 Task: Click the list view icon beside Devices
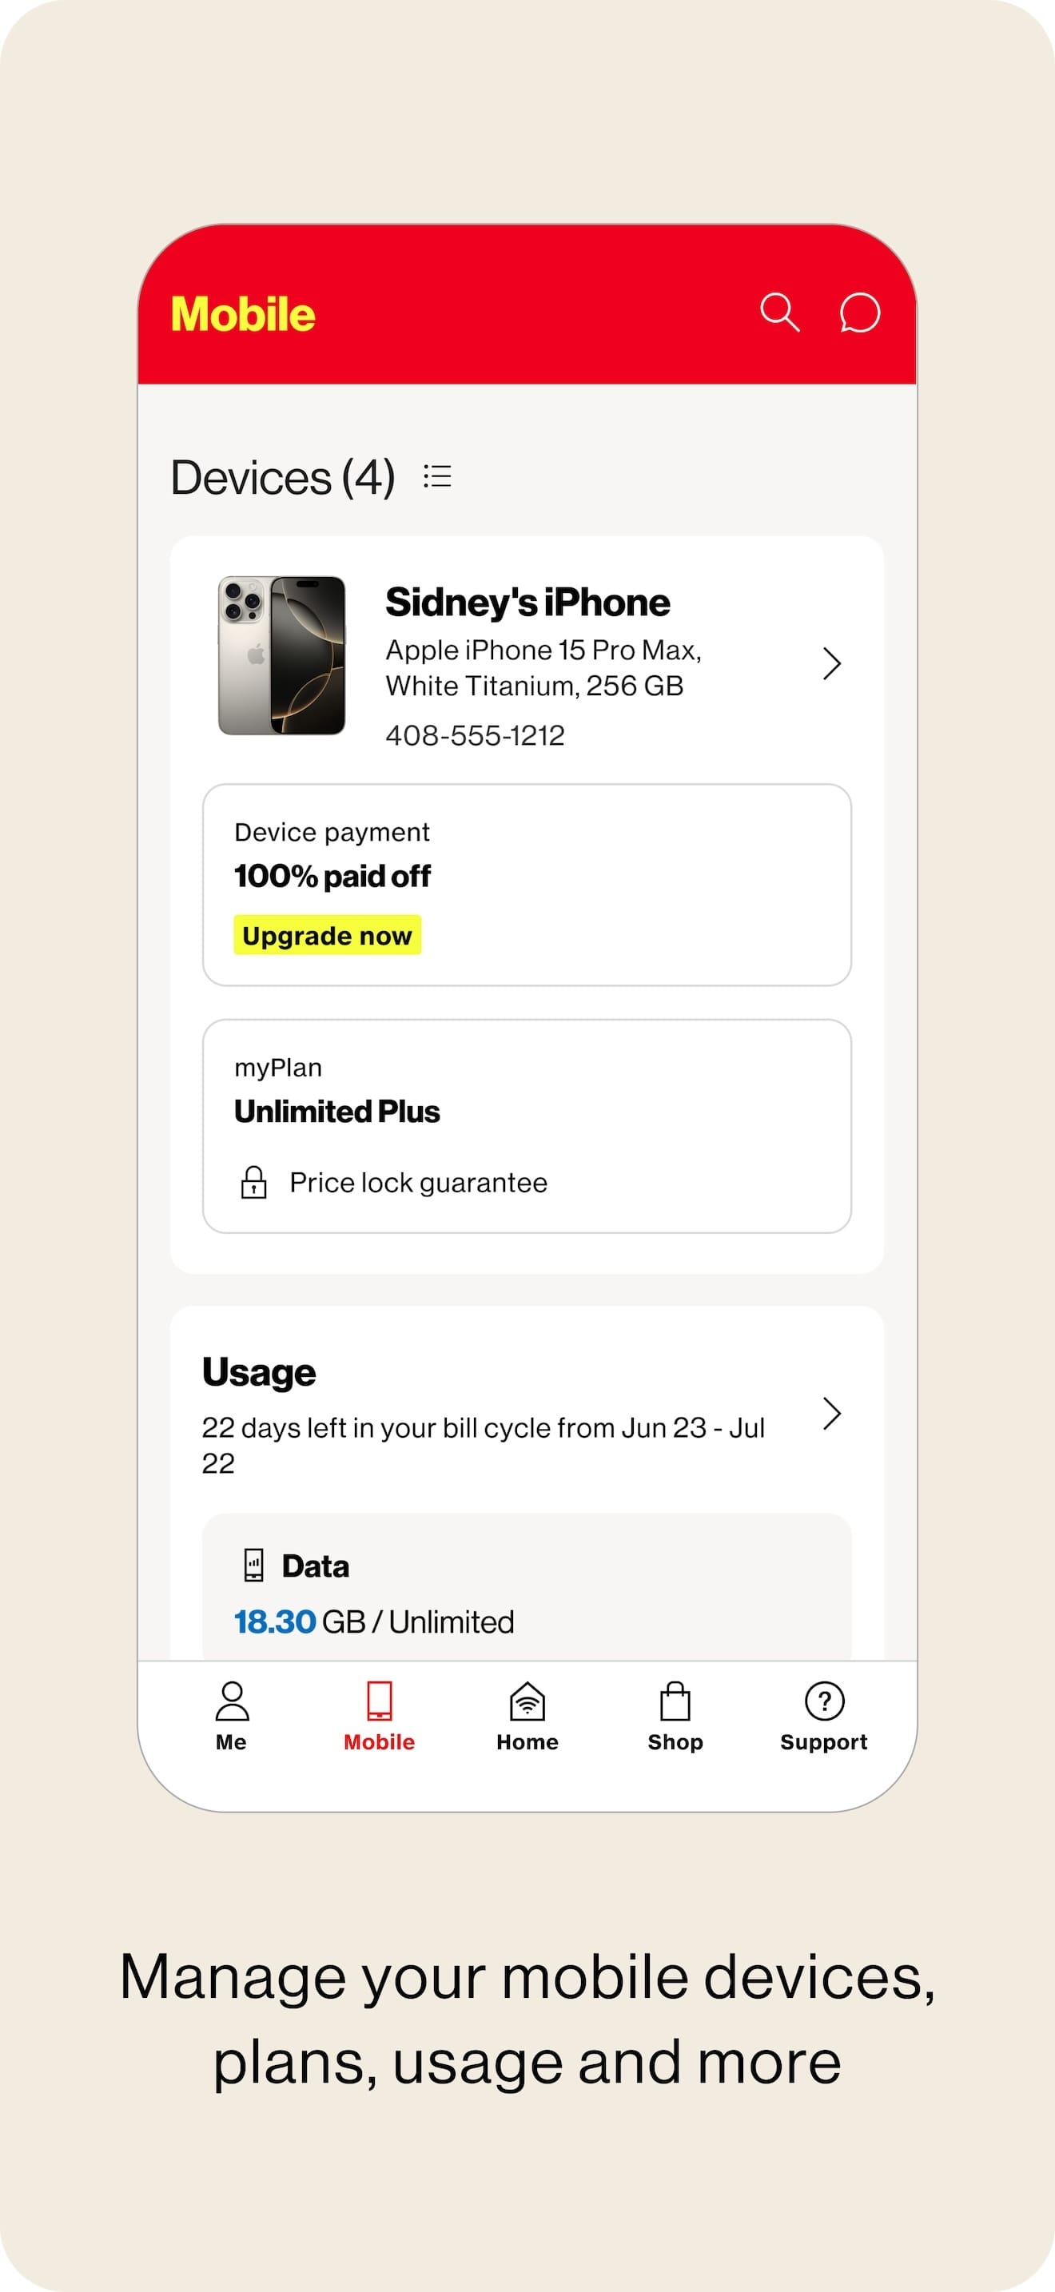(438, 477)
